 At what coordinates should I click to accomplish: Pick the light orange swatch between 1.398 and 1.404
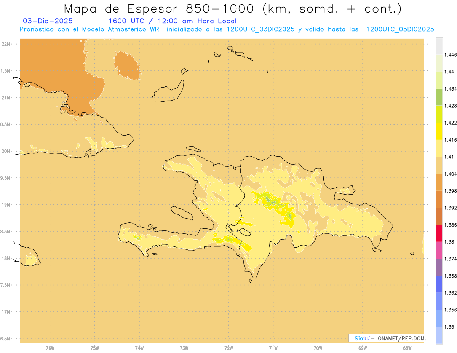439,182
